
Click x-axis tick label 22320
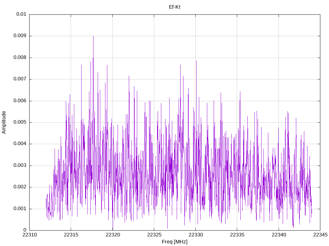coord(113,235)
